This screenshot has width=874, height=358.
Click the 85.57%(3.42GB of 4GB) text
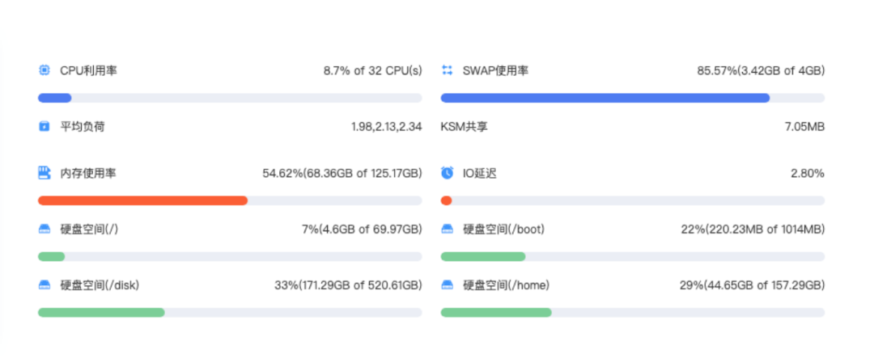[761, 70]
